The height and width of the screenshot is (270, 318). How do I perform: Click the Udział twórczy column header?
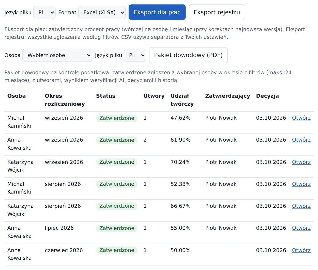pos(182,100)
